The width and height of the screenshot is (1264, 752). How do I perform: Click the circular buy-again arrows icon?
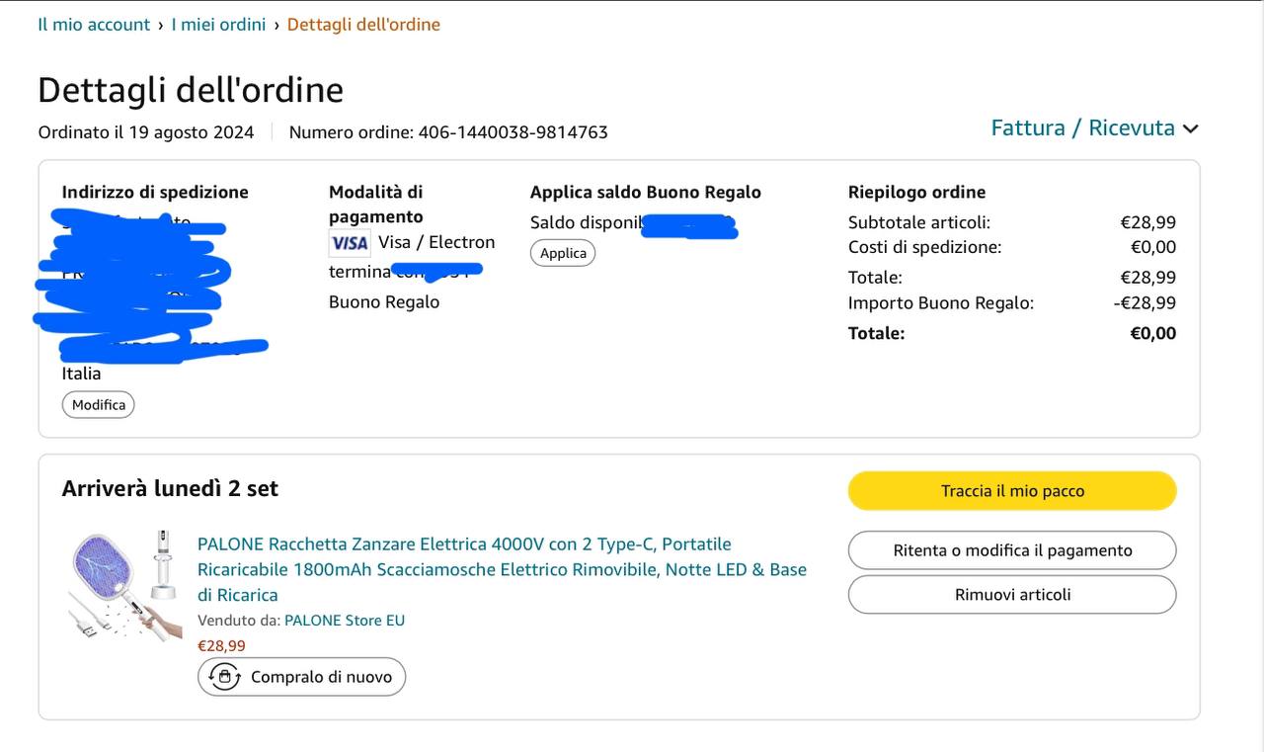pos(225,677)
